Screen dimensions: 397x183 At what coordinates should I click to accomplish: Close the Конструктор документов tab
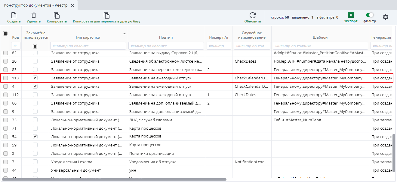point(72,5)
